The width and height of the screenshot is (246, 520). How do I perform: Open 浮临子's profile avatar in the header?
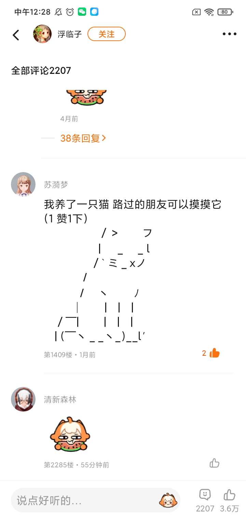click(x=42, y=34)
